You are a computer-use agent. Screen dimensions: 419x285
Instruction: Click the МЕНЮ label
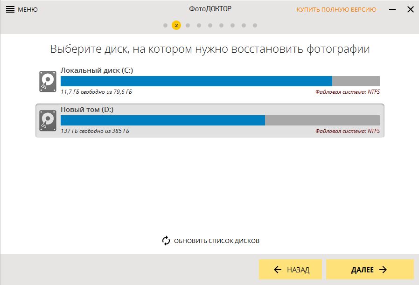(28, 10)
